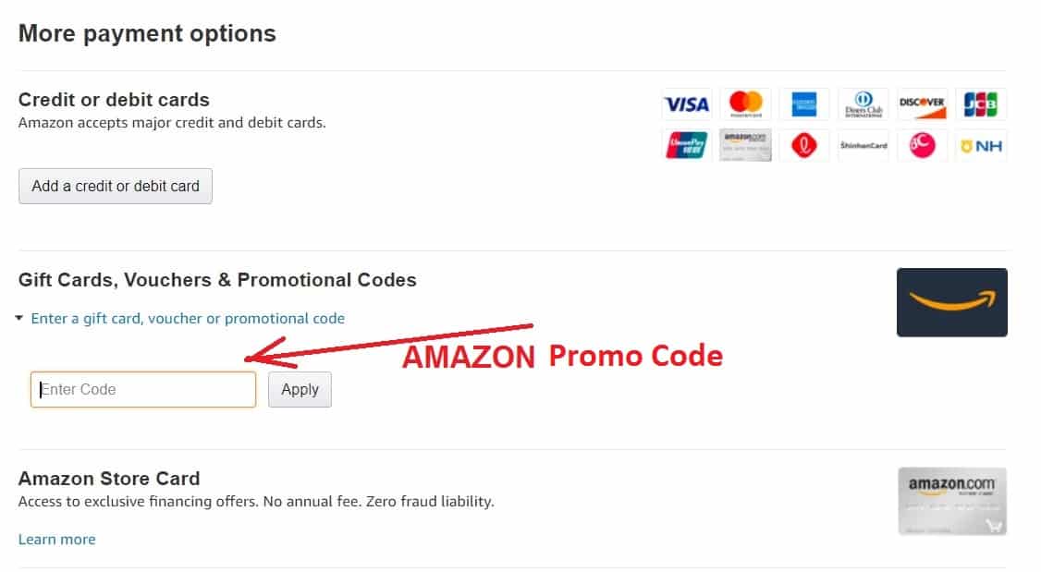Click the Lotte Card icon
The height and width of the screenshot is (572, 1041).
click(804, 145)
